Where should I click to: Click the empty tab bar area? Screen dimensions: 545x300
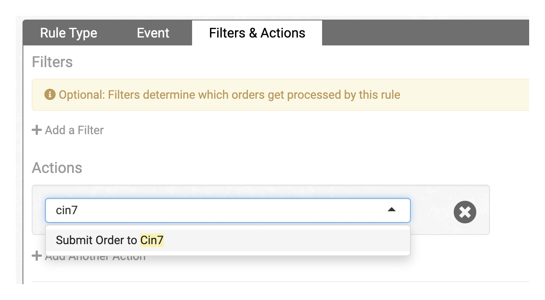click(425, 33)
